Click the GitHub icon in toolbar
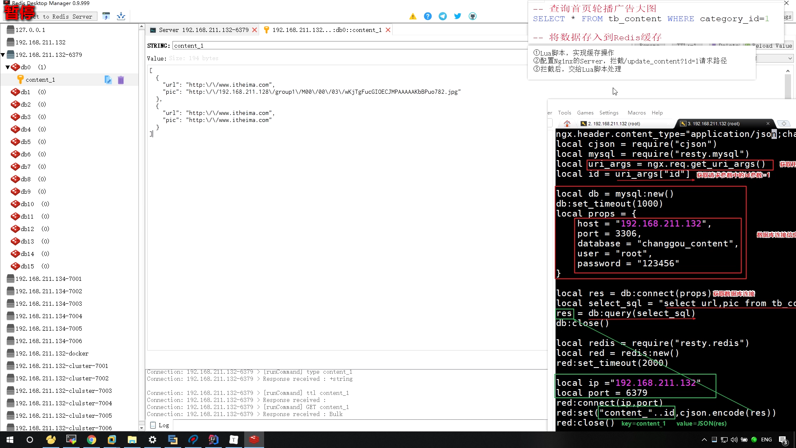 click(x=473, y=16)
